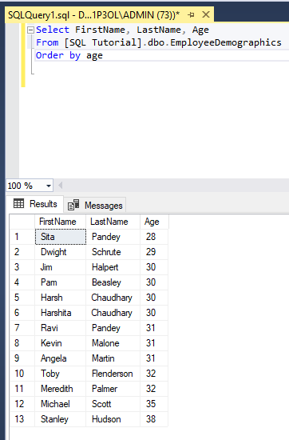
Task: Select the cell 'Kevin'
Action: (x=60, y=343)
